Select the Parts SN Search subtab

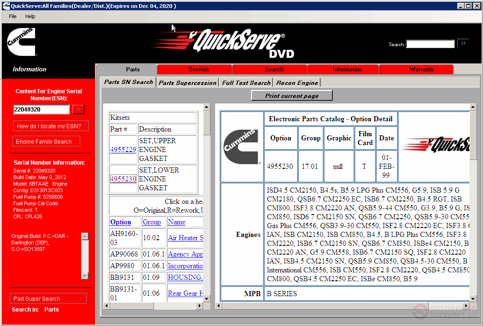128,82
